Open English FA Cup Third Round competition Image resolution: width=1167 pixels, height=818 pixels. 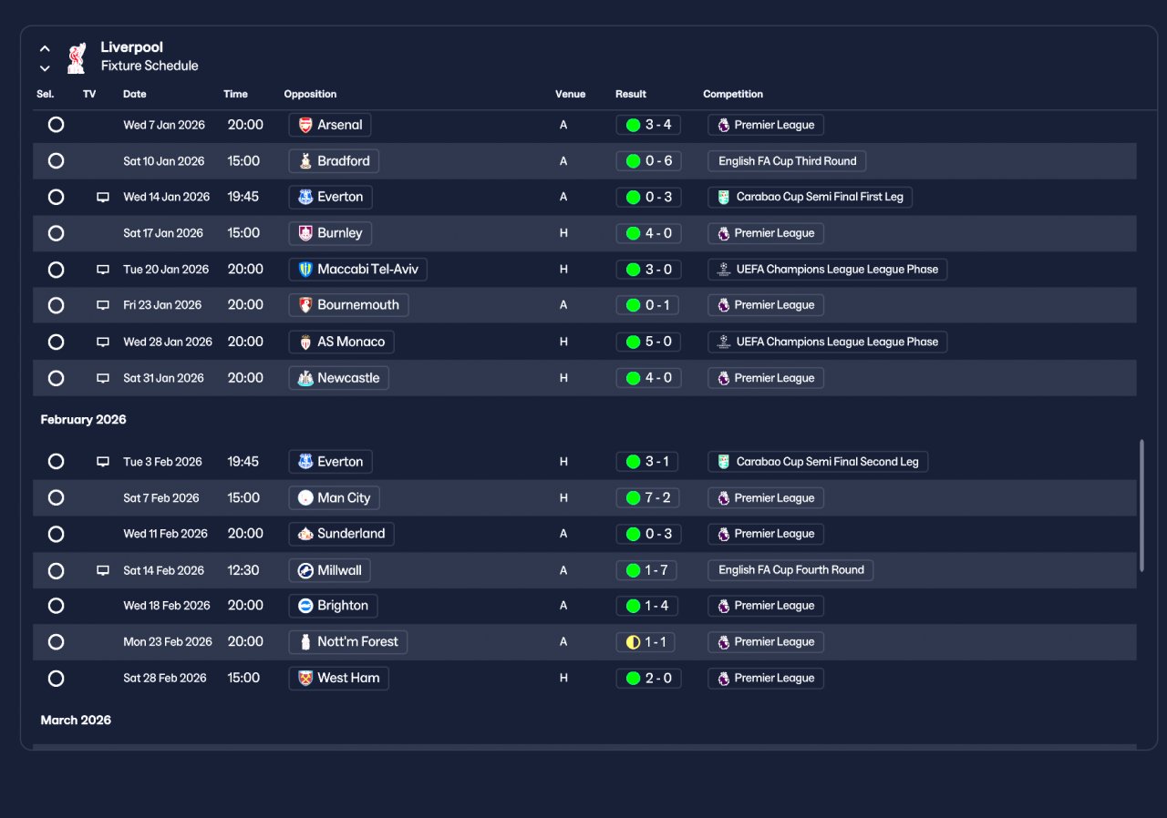pos(787,161)
